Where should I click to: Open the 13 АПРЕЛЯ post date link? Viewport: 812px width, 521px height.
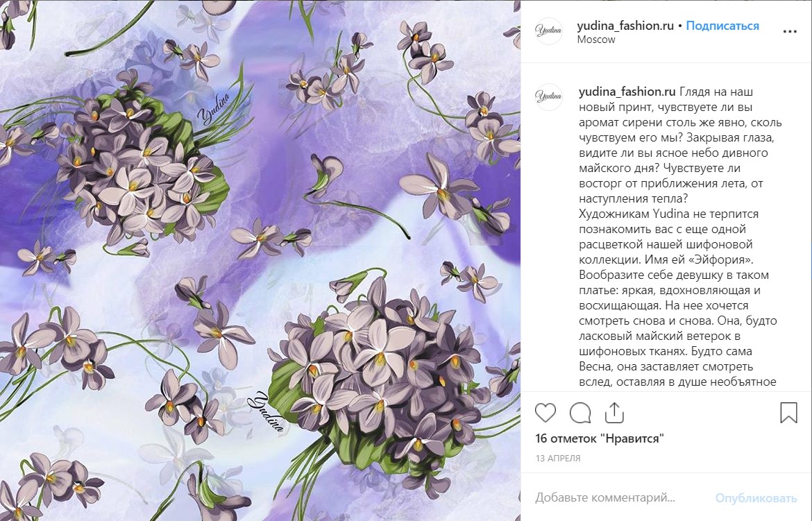(558, 459)
